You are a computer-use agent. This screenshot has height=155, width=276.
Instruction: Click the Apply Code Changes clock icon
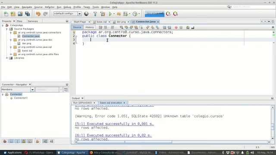pyautogui.click(x=135, y=14)
